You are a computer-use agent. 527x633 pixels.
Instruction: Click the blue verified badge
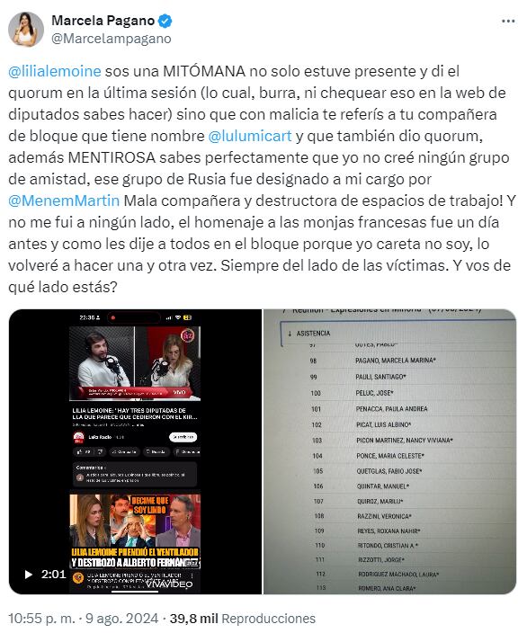tap(165, 21)
